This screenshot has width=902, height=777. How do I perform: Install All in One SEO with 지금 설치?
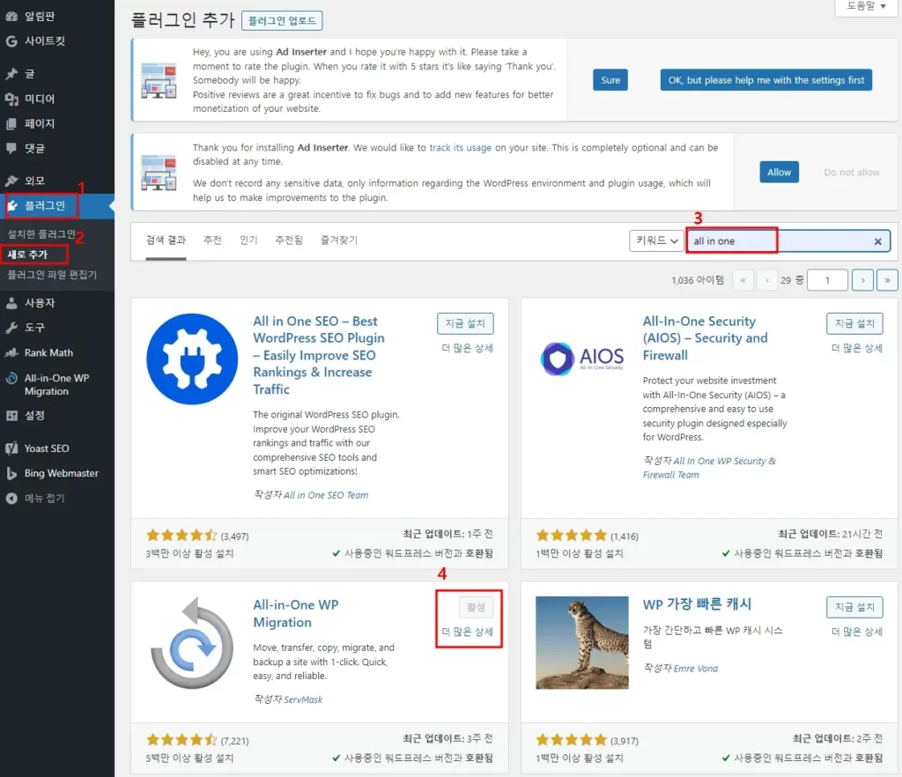pos(465,323)
